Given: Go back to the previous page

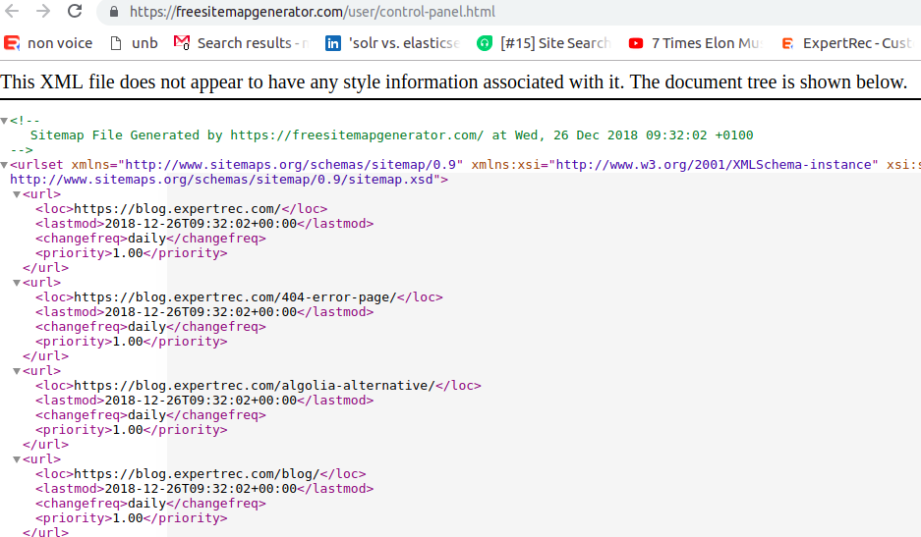Looking at the screenshot, I should 12,11.
